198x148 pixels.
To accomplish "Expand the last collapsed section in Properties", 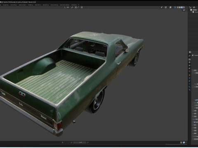I will [193, 139].
